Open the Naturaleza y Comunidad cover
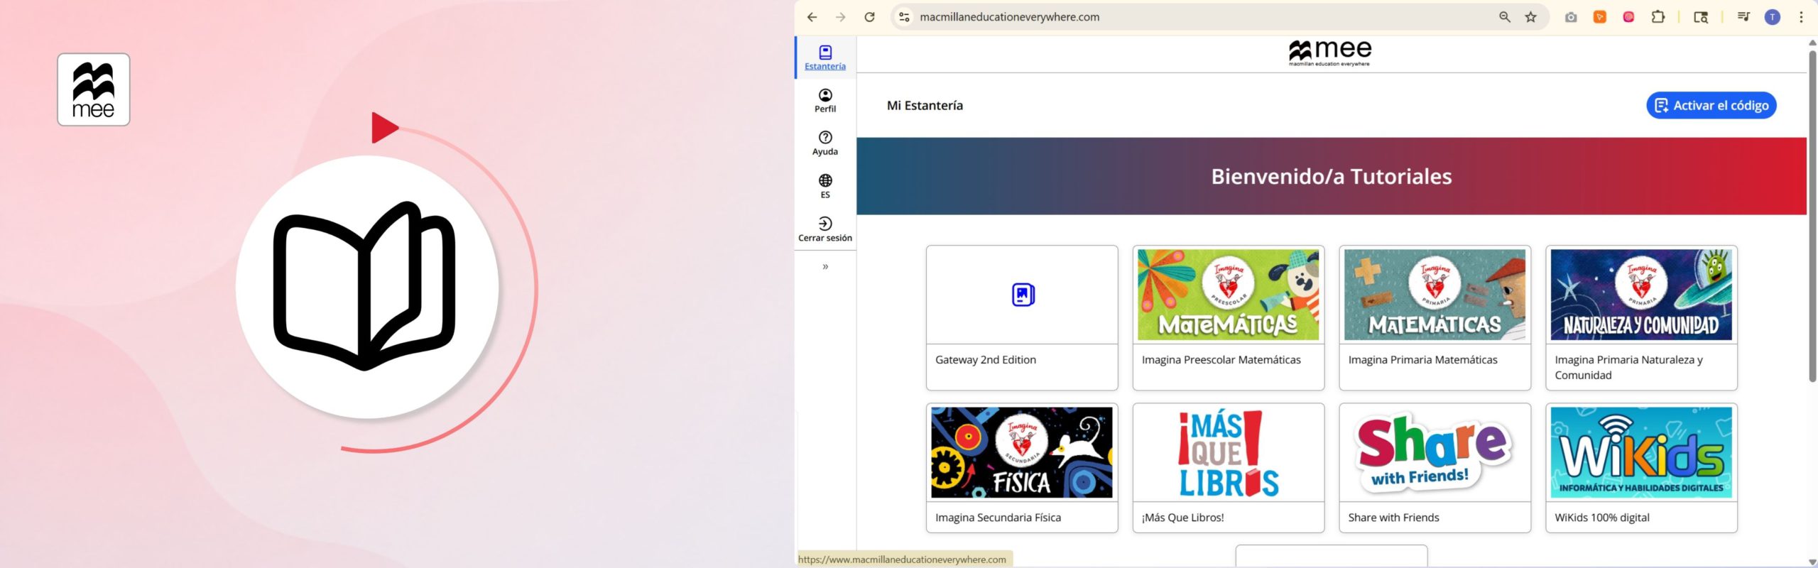This screenshot has height=568, width=1818. click(1641, 295)
